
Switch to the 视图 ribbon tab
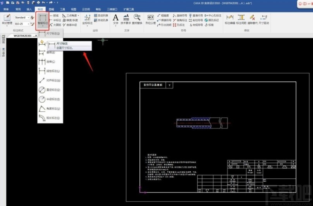click(74, 9)
